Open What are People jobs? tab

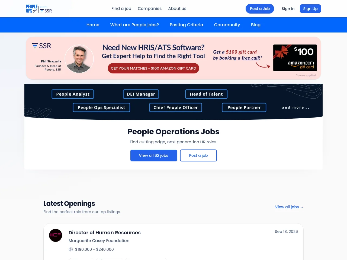tap(134, 25)
